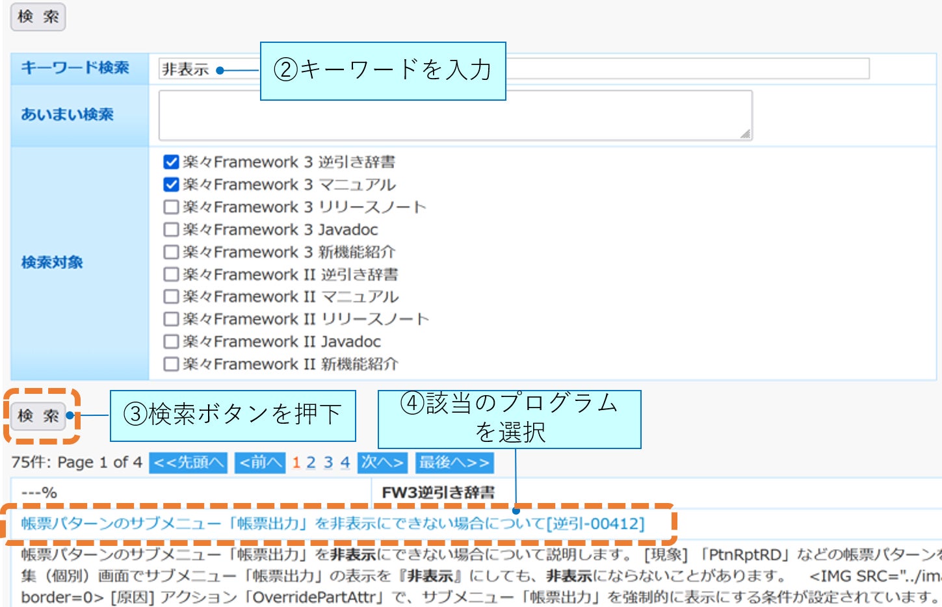
Task: Open results page 3
Action: click(x=328, y=463)
